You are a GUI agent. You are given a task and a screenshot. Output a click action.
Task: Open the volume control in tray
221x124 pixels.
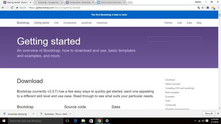coord(203,121)
